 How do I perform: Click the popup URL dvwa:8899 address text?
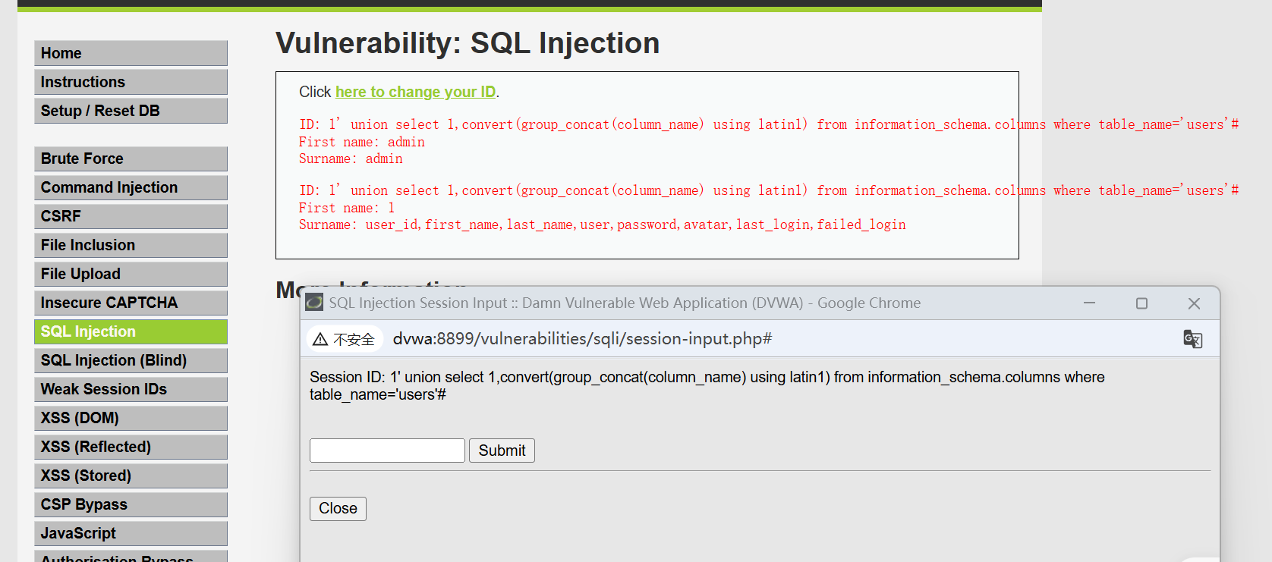point(582,339)
